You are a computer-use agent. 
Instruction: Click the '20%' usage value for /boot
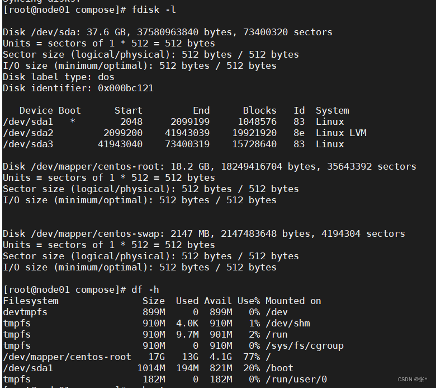coord(252,368)
